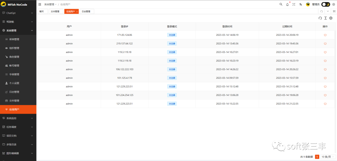Viewport: 337px width, 161px height.
Task: Kick the session logged in at 10:27:01
Action: coord(325,52)
